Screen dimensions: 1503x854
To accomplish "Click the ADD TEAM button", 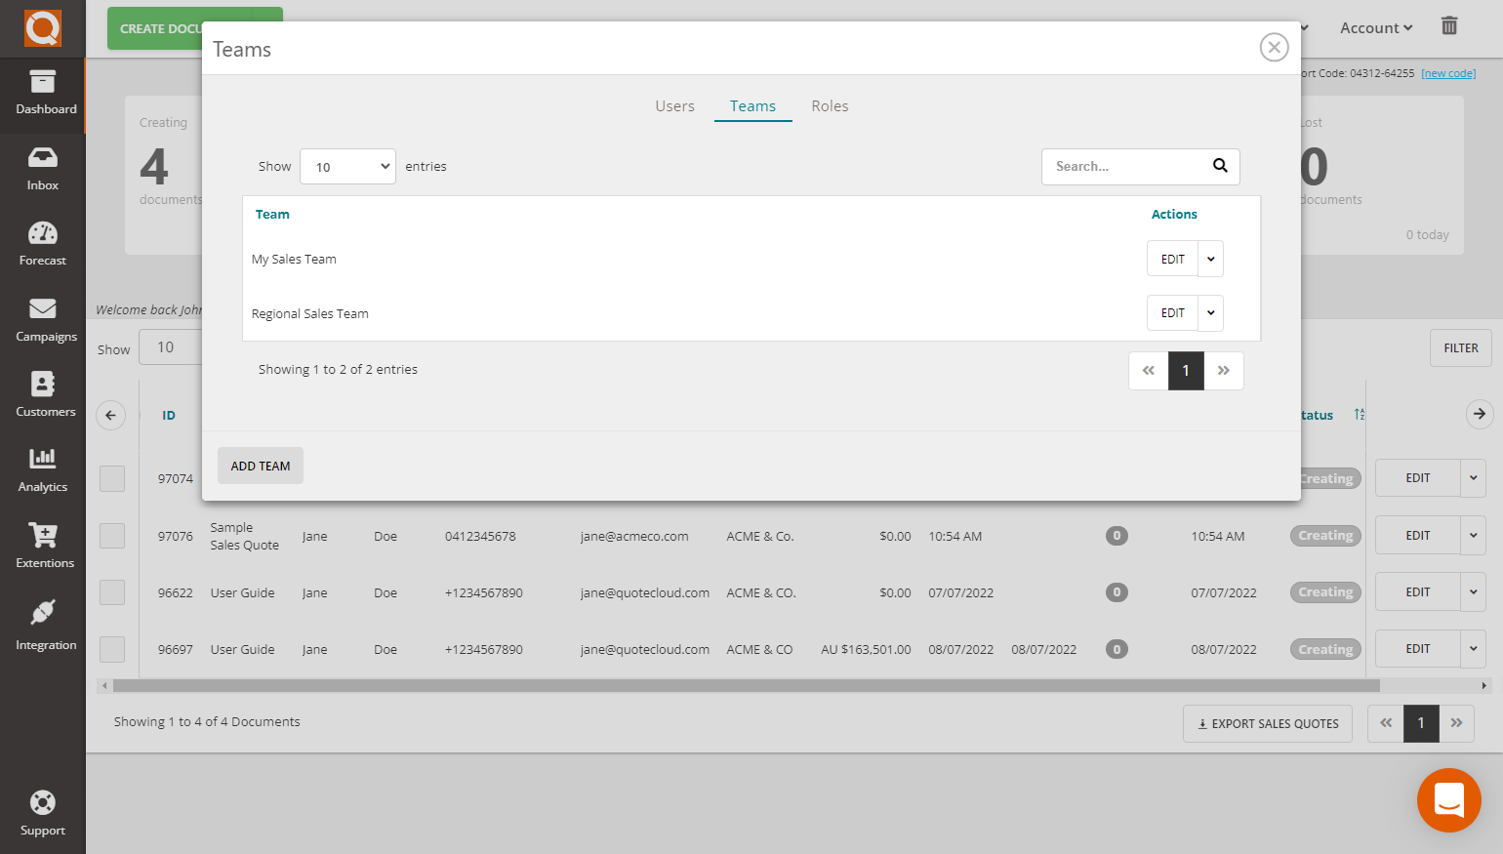I will pyautogui.click(x=260, y=466).
